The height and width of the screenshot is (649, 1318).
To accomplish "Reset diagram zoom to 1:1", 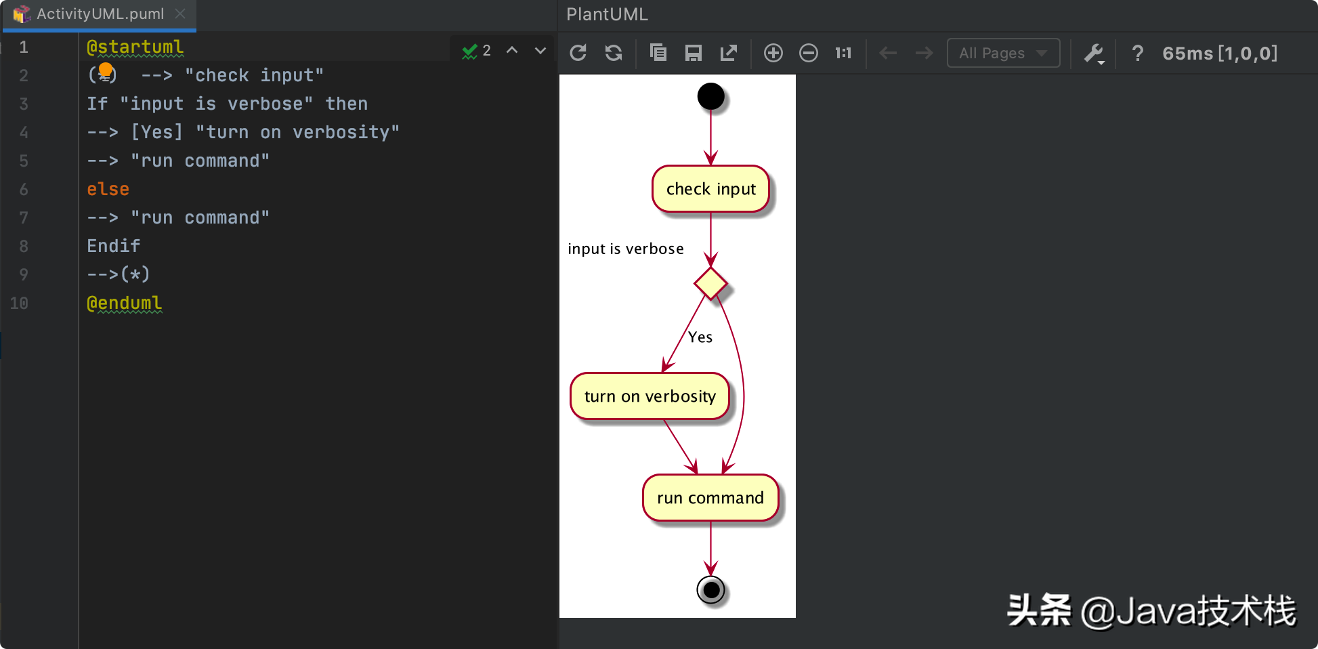I will [x=843, y=53].
